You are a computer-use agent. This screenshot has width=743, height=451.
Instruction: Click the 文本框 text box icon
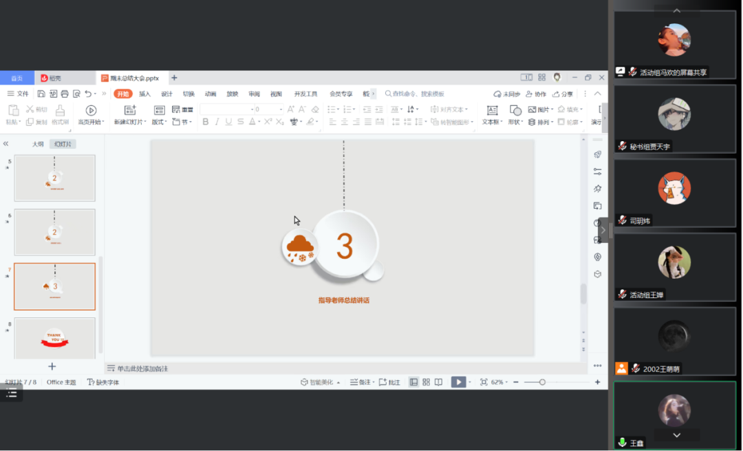[492, 110]
